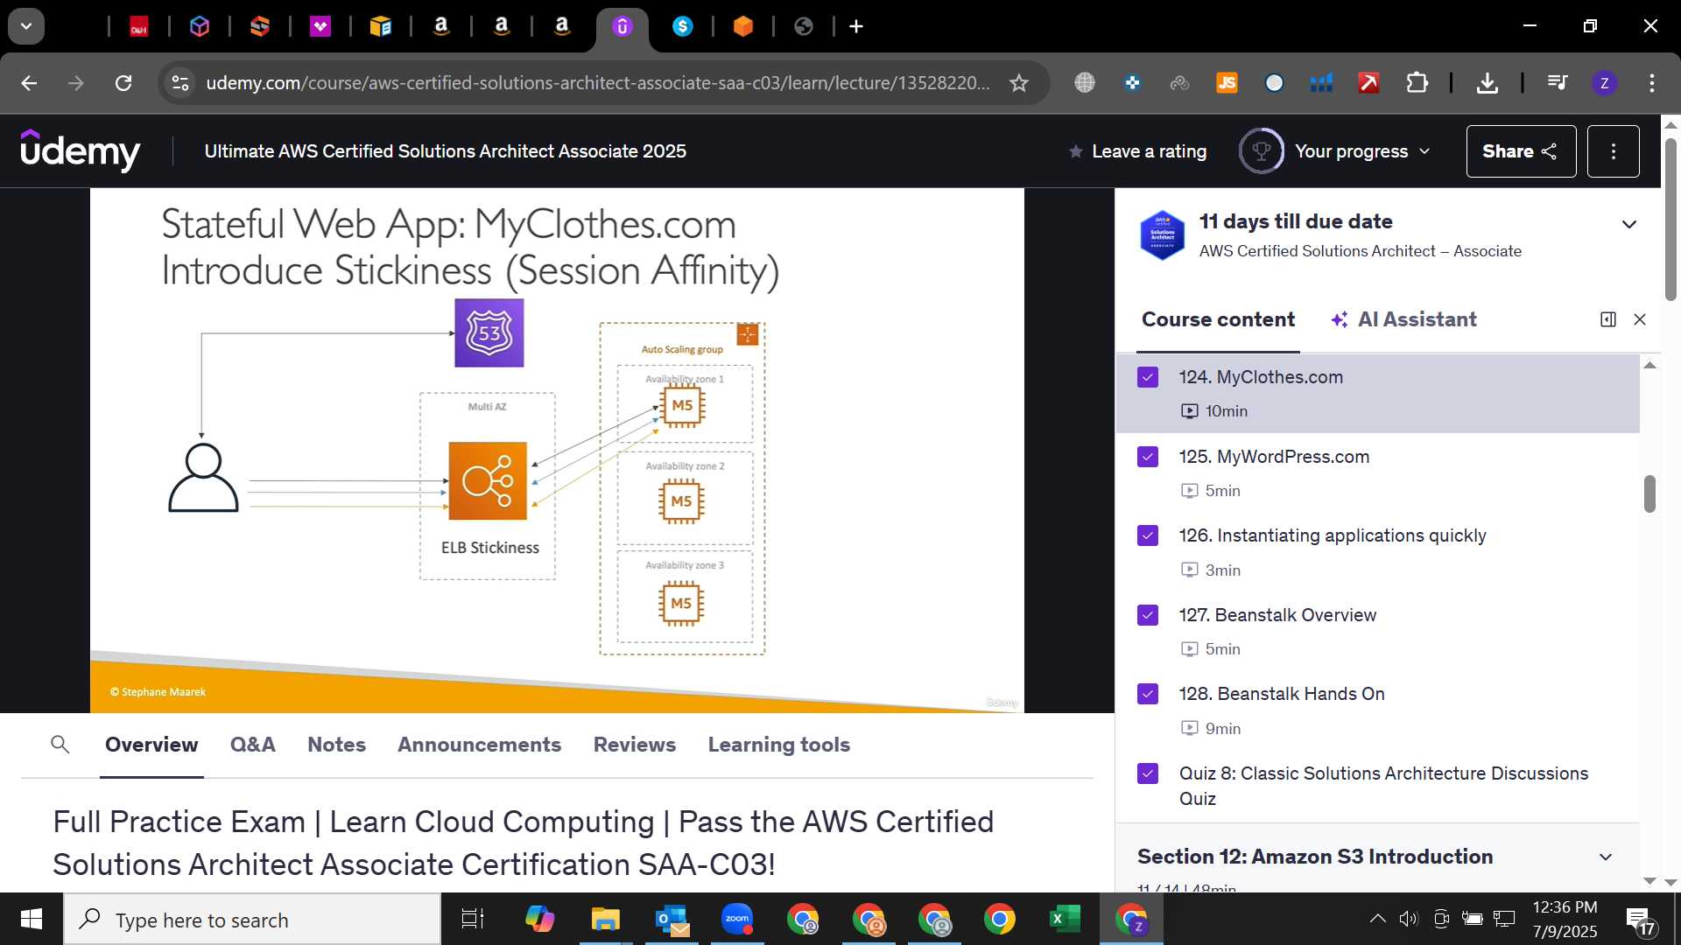Switch to the Course content tab
Viewport: 1681px width, 945px height.
click(x=1218, y=319)
